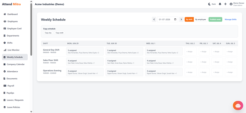This screenshot has width=246, height=113.
Task: Toggle Dark mode
Action: tap(212, 4)
